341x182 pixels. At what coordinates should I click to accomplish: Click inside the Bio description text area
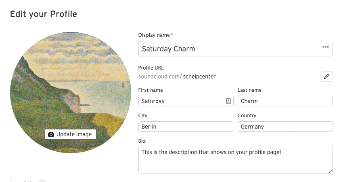(236, 160)
